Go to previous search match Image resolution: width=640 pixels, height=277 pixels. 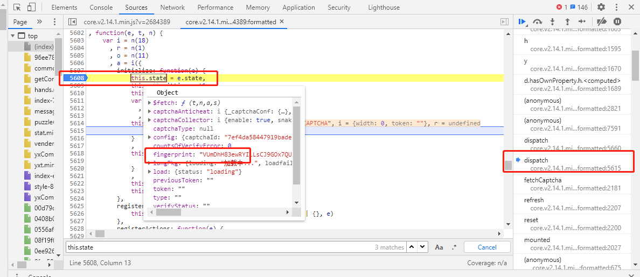click(412, 247)
